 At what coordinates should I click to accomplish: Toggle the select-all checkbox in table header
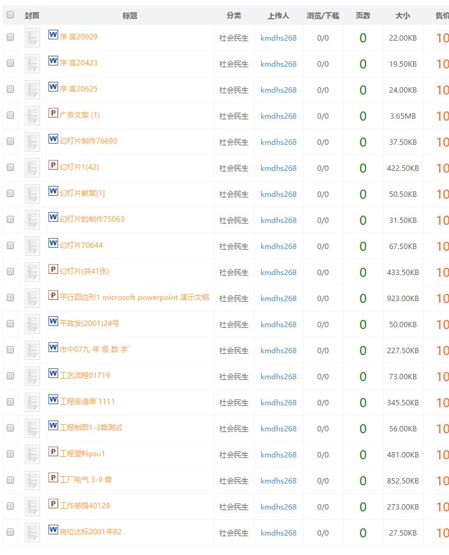click(x=10, y=15)
